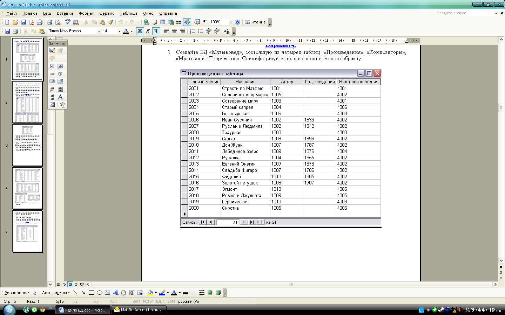The image size is (505, 315).
Task: Expand the line color dropdown arrow
Action: coord(168,293)
